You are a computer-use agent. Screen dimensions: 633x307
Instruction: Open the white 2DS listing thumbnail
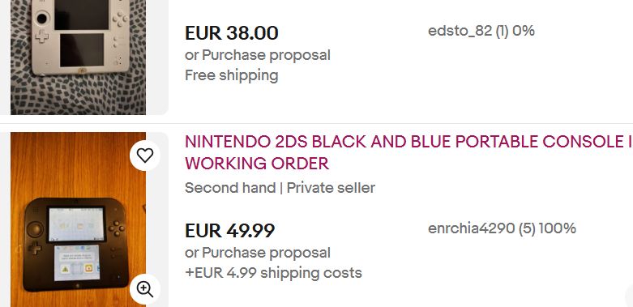point(79,58)
